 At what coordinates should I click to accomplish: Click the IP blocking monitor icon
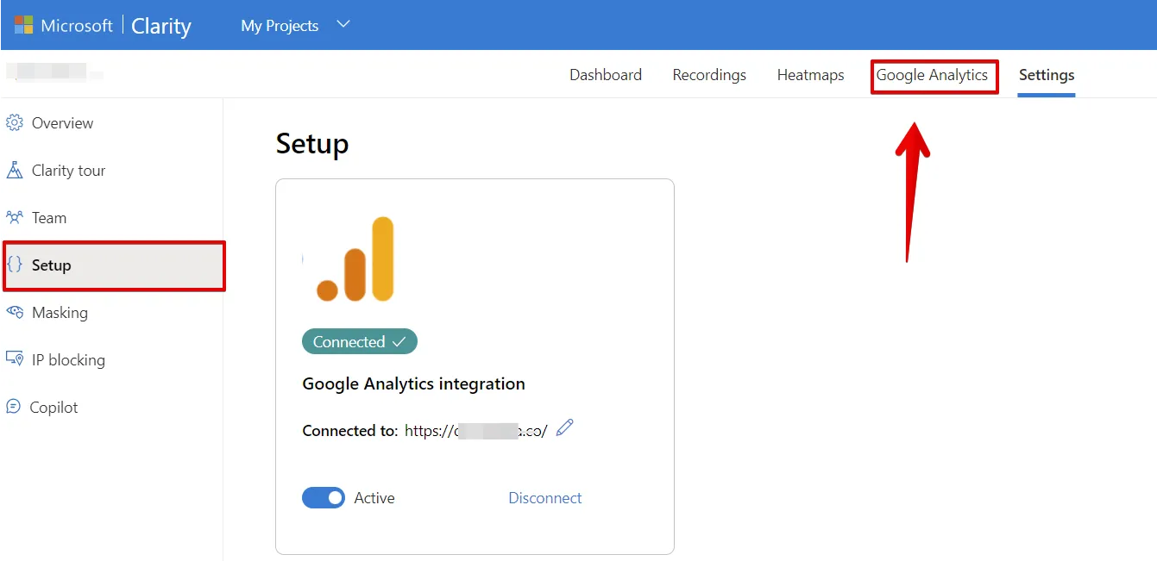pos(15,360)
